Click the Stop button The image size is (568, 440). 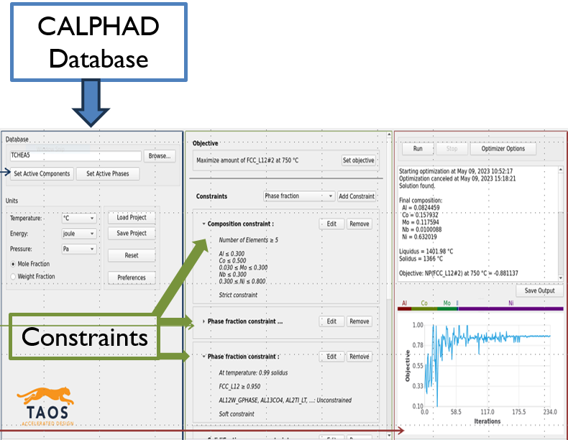pos(452,149)
